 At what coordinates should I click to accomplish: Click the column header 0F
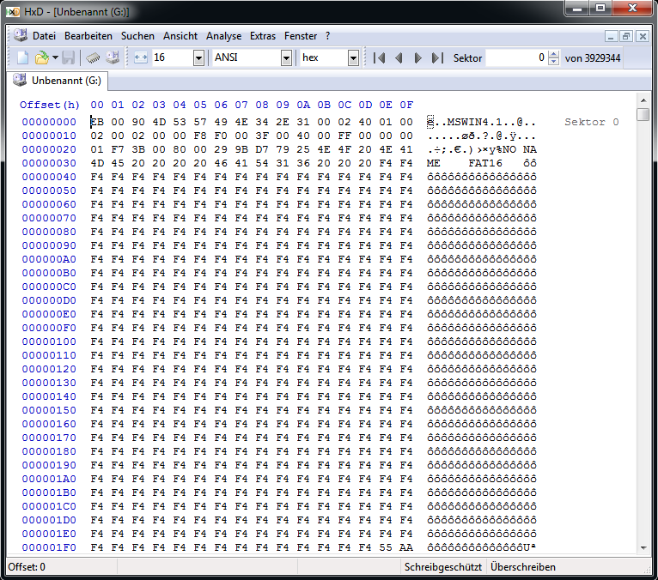click(x=406, y=105)
